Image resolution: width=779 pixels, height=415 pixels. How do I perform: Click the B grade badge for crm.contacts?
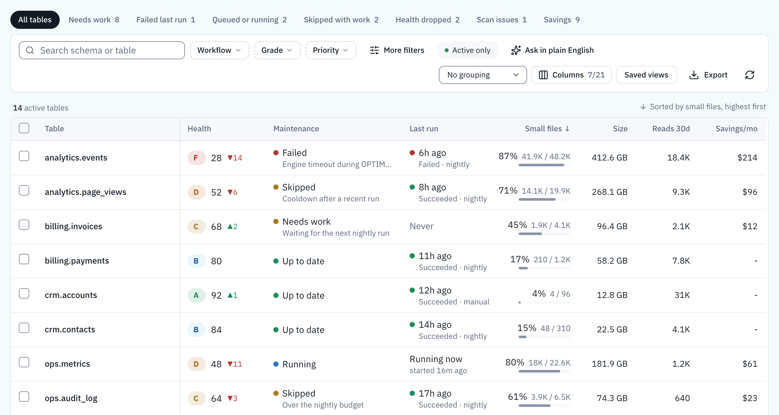coord(196,330)
